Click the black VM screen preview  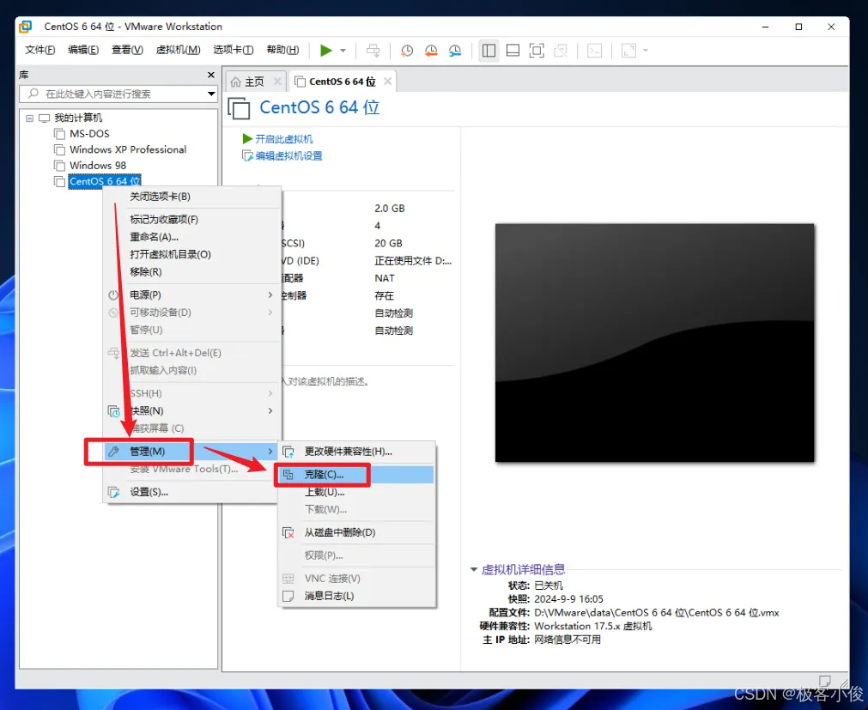(654, 343)
